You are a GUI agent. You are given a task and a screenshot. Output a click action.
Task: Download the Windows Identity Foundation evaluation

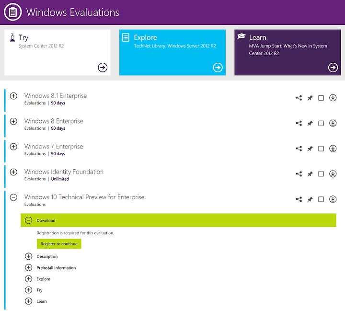pos(333,174)
